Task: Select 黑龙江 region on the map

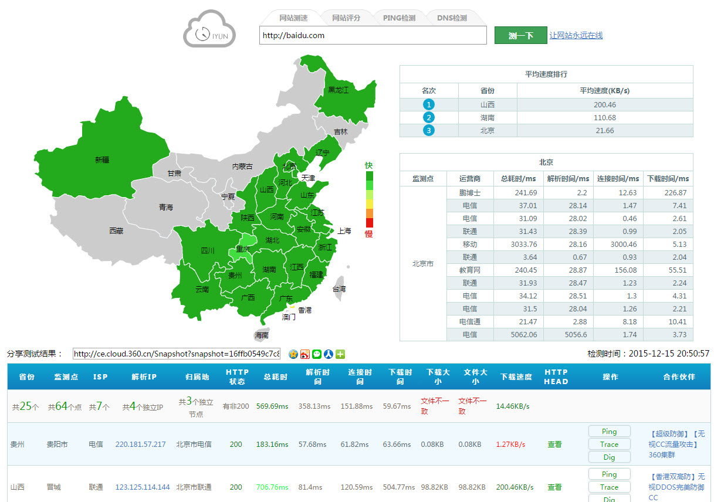Action: pos(339,90)
